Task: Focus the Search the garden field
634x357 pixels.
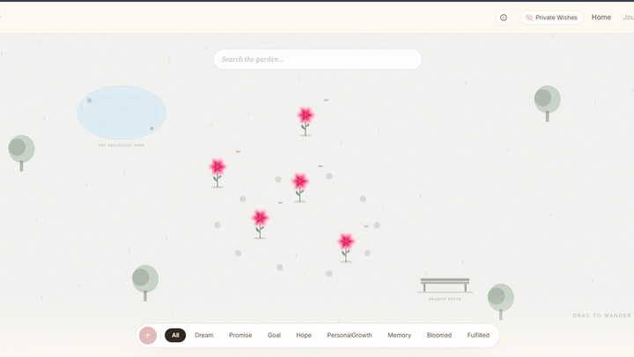Action: 317,59
